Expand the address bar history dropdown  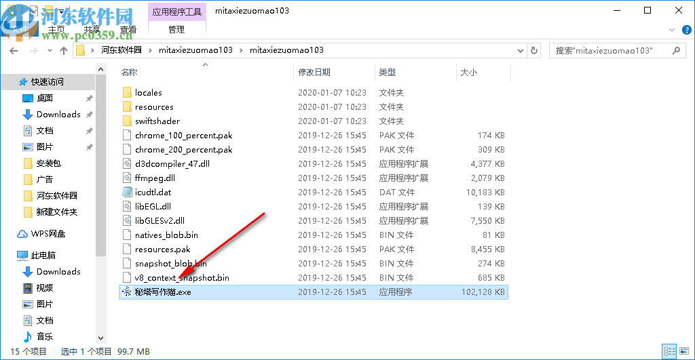(521, 51)
